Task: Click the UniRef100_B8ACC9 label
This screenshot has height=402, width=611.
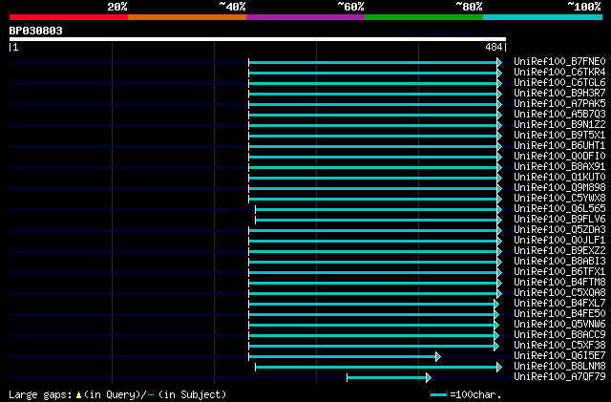Action: [559, 335]
